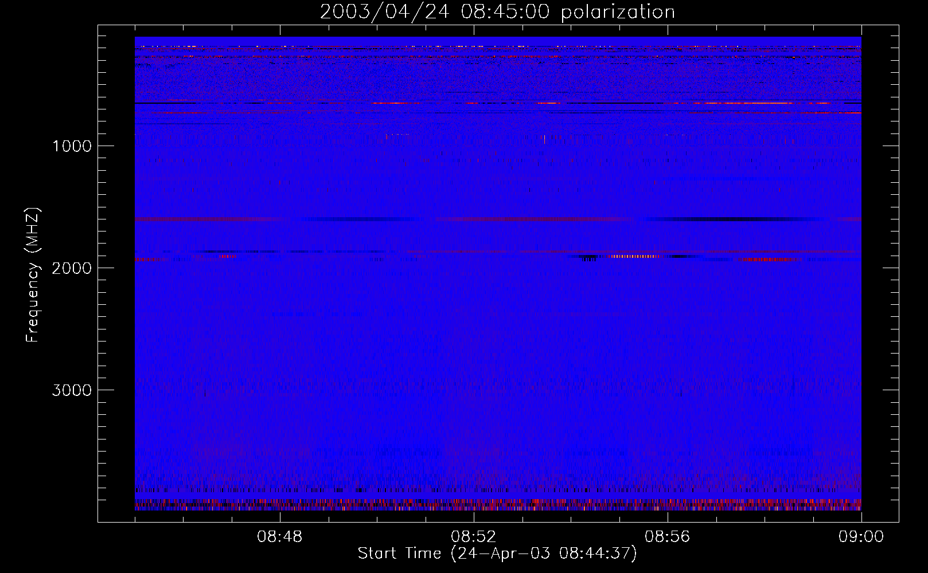This screenshot has height=573, width=928.
Task: Click the 'Start Time (24-Apr-03 08:44:37)' axis label
Action: (x=497, y=553)
